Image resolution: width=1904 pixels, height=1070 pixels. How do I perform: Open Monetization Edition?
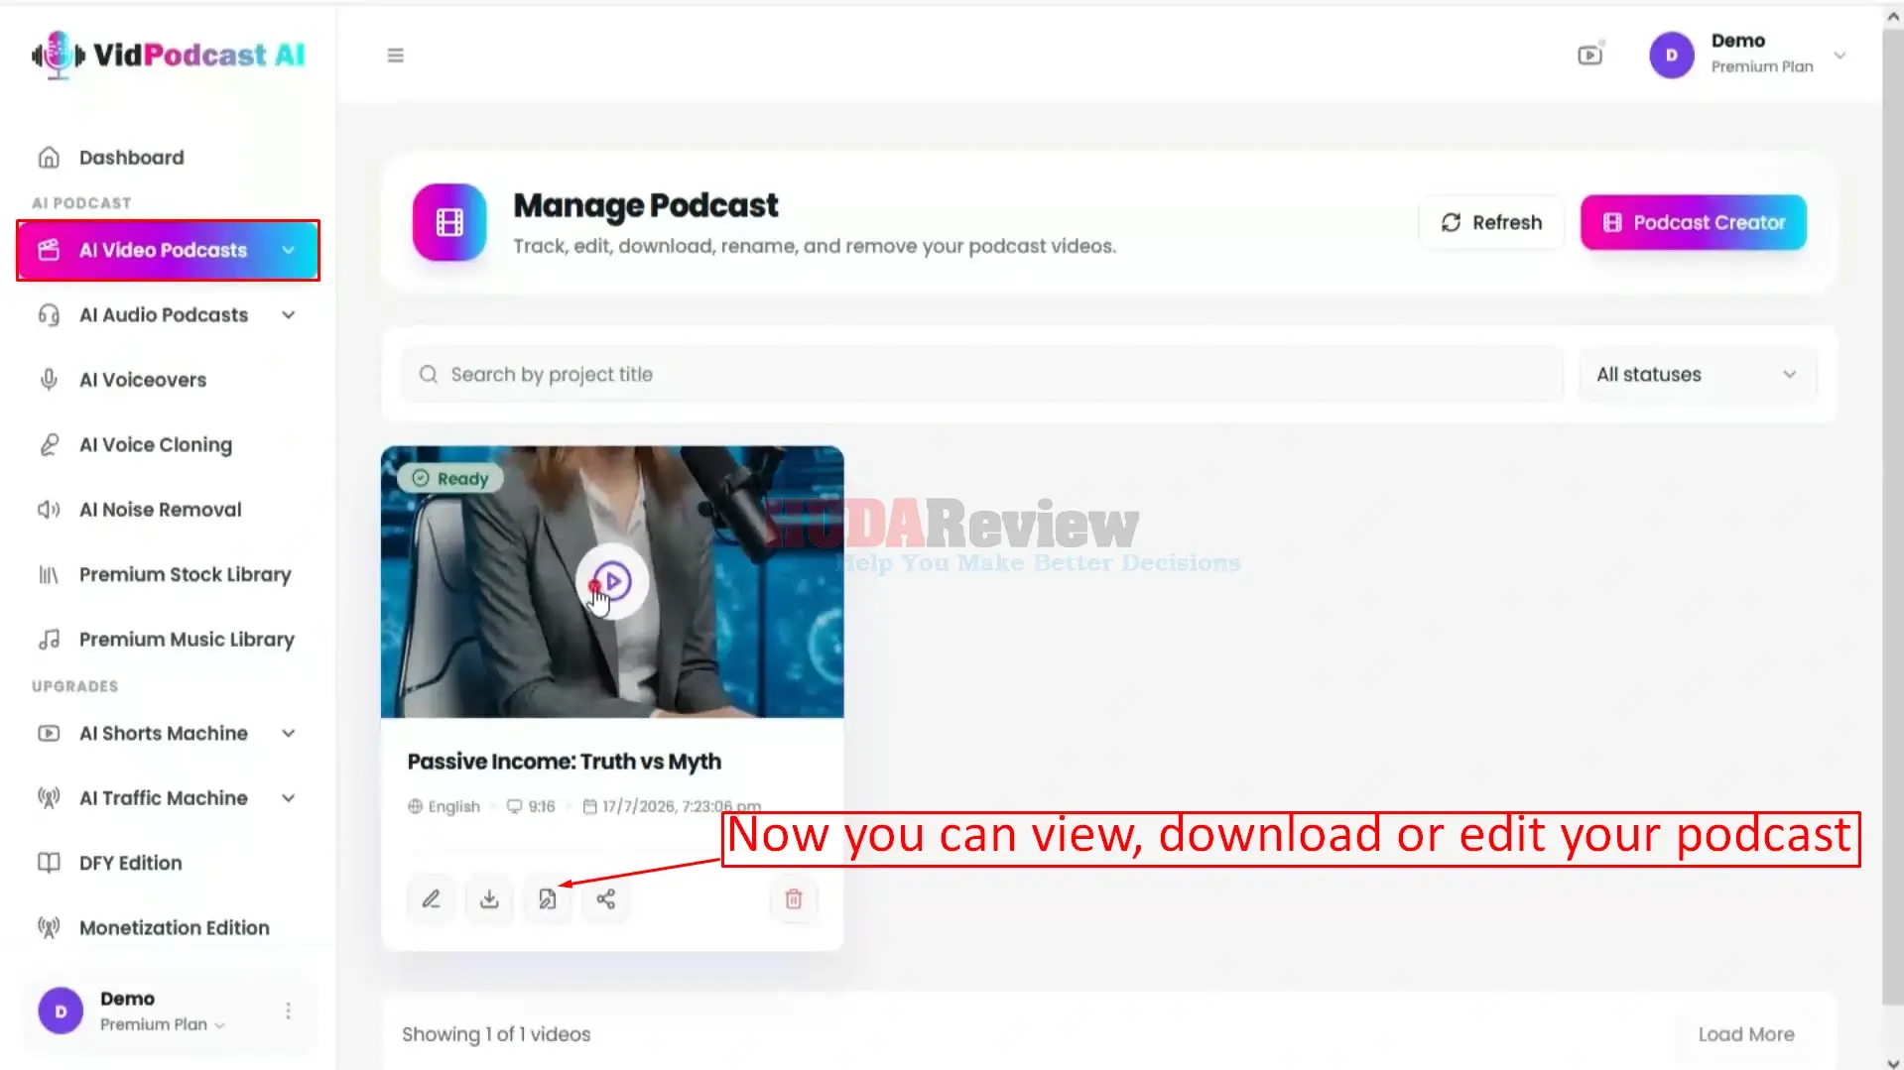(174, 928)
